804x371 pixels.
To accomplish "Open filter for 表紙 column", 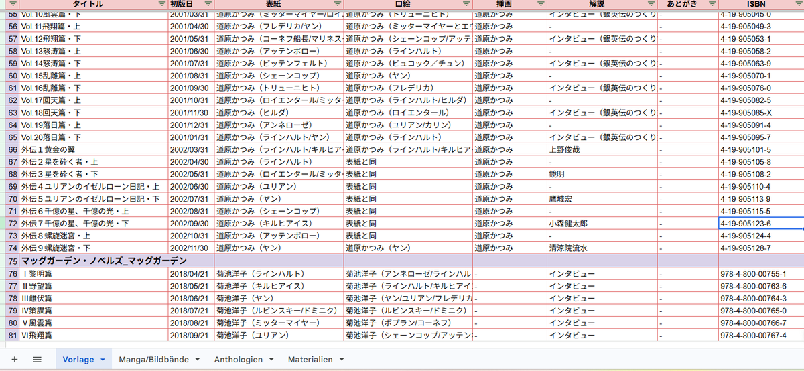I will (x=337, y=3).
